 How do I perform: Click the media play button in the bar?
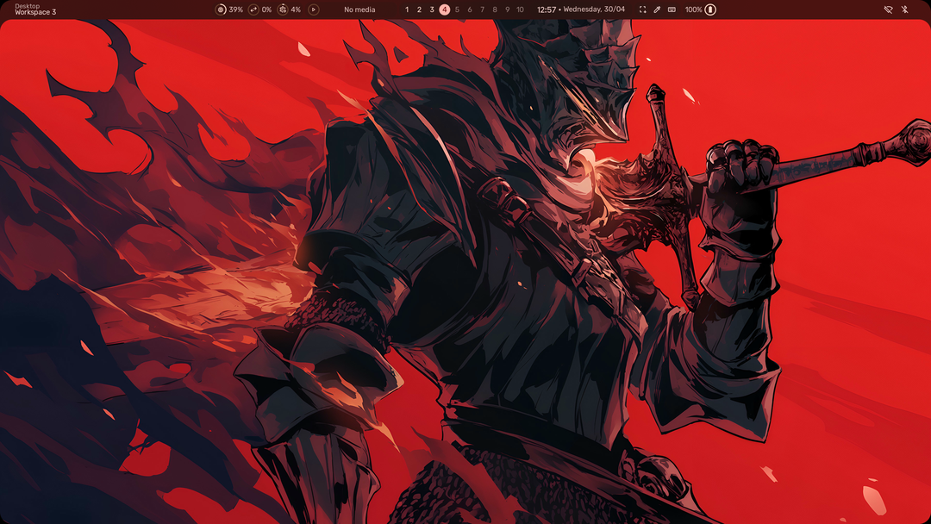[314, 9]
